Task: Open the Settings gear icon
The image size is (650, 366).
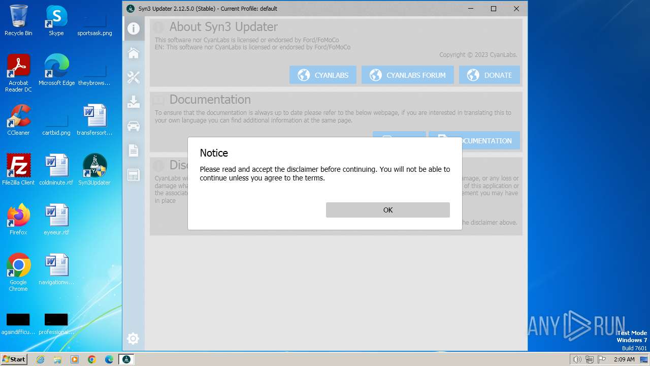Action: (133, 339)
